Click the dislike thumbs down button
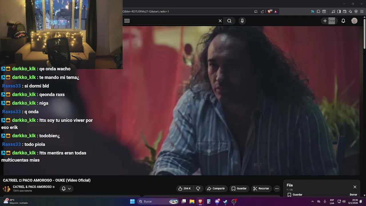 [198, 189]
